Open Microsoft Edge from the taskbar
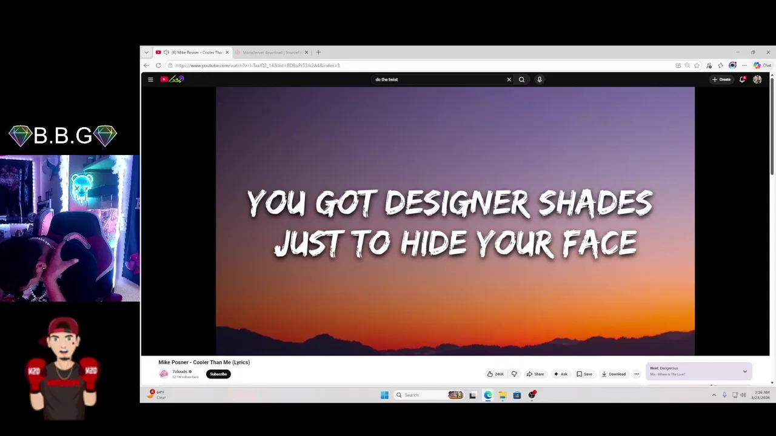Screen dimensions: 776x436 pyautogui.click(x=487, y=395)
